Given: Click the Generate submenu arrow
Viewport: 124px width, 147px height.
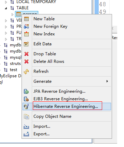Looking at the screenshot, I should pos(107,81).
